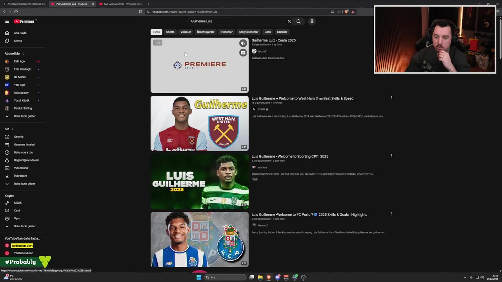Open Discord from the taskbar
The width and height of the screenshot is (502, 282).
pos(278,277)
